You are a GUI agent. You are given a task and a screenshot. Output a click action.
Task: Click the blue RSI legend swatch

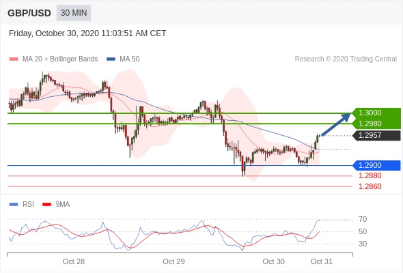tap(14, 205)
